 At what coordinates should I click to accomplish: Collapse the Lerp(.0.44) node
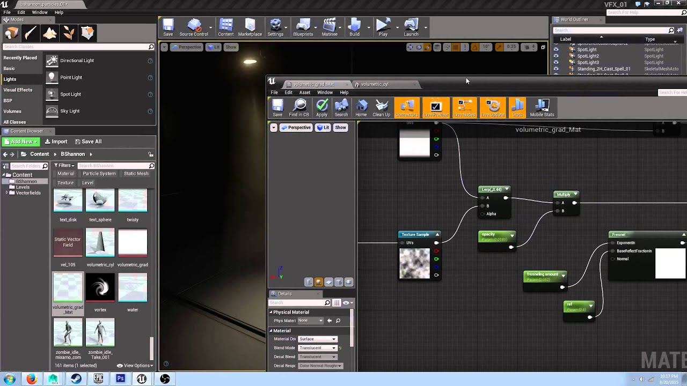point(506,189)
